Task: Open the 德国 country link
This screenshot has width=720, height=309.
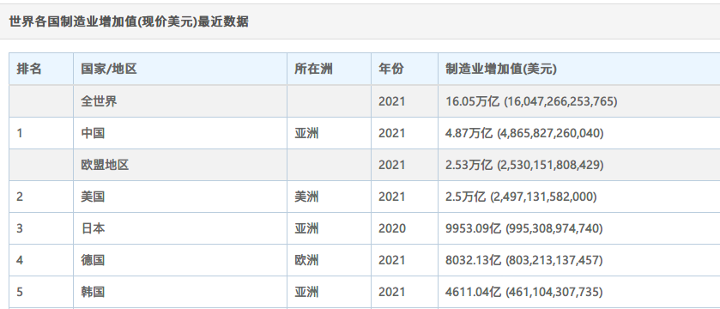Action: (x=93, y=260)
